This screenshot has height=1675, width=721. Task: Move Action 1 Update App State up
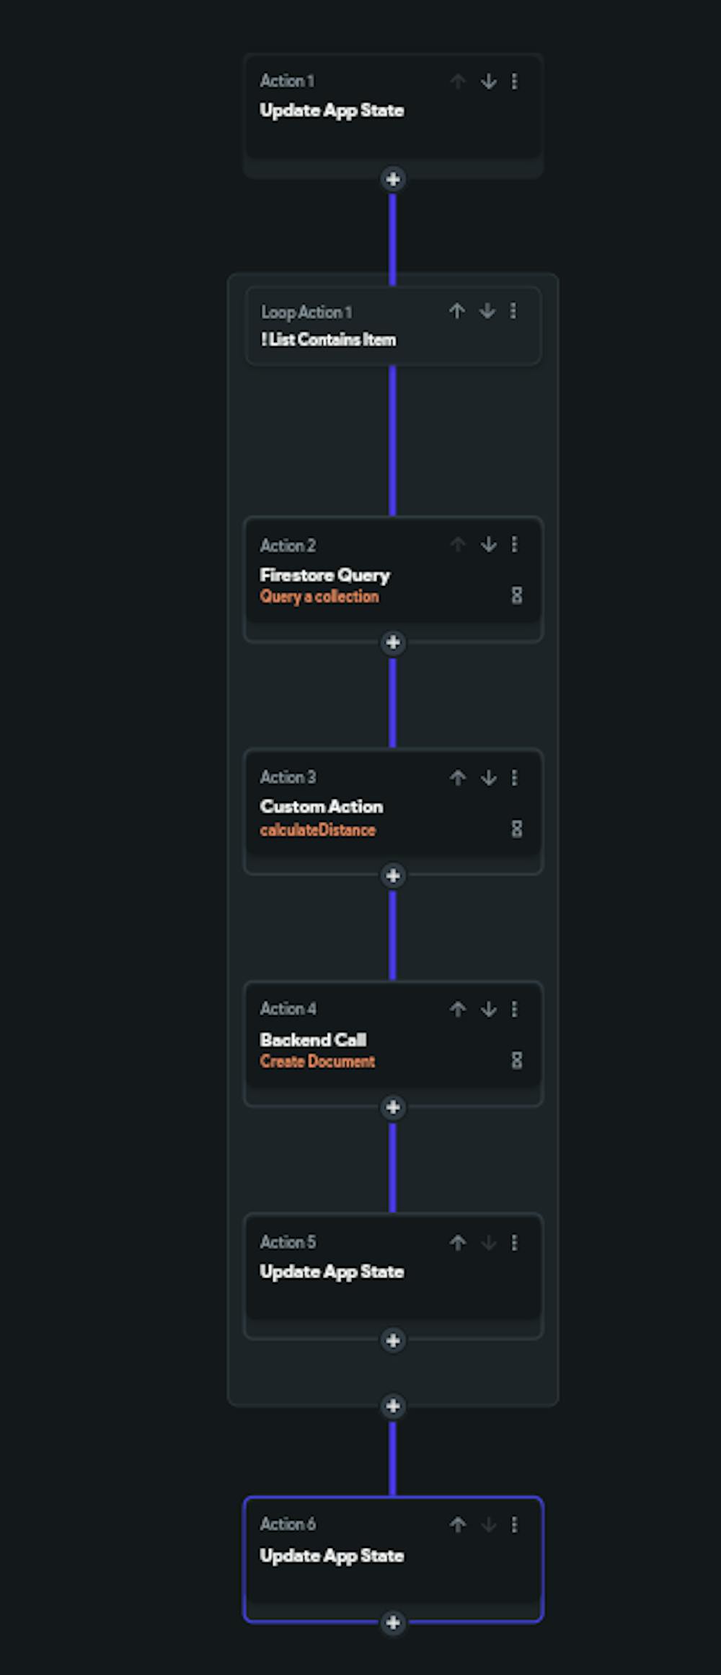tap(458, 82)
